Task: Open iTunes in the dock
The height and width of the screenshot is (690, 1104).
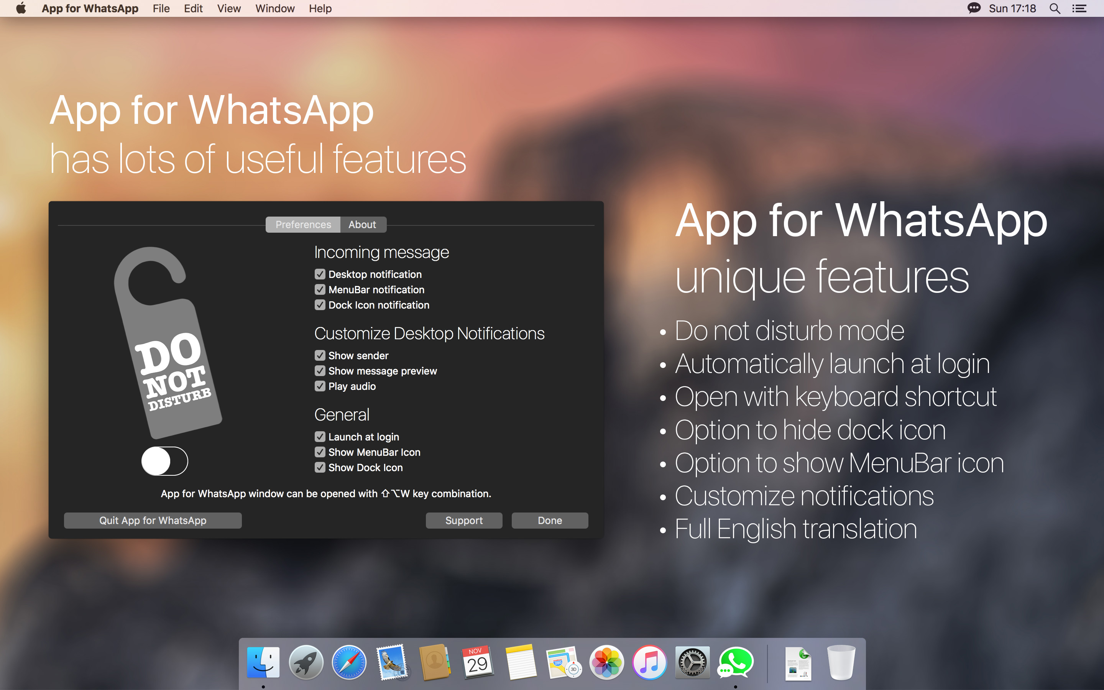Action: click(x=649, y=662)
